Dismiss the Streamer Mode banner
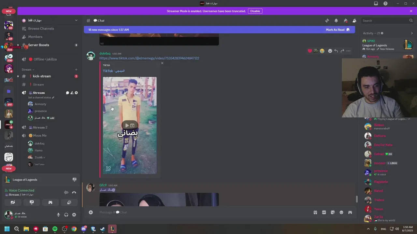Screen dimensions: 417x234 [411, 11]
